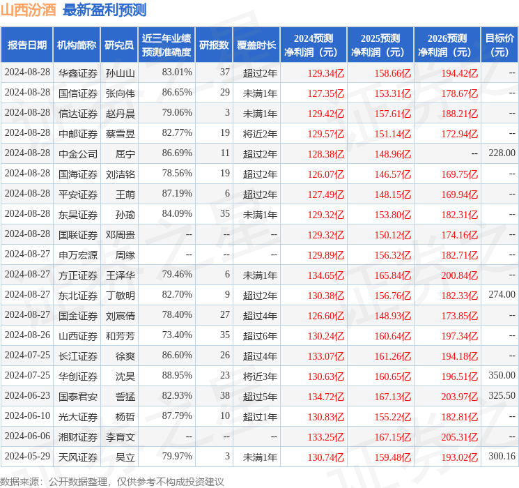Screen dimensions: 519x488
Task: Click the 2024-08-26 report date
Action: coord(27,335)
